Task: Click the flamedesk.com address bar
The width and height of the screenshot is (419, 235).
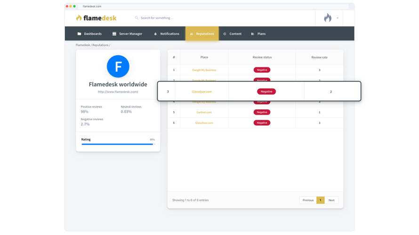Action: pyautogui.click(x=214, y=6)
